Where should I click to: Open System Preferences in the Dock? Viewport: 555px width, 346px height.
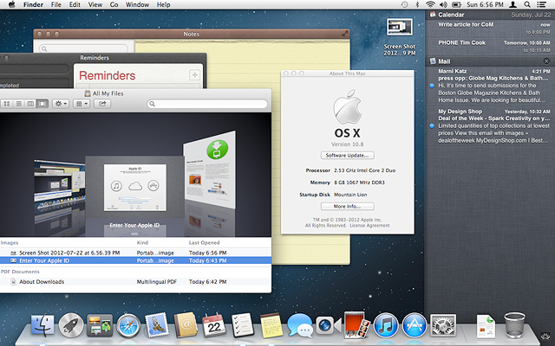[x=444, y=326]
